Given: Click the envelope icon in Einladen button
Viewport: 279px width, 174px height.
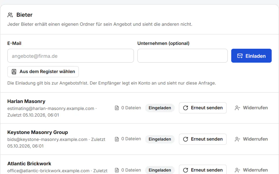Looking at the screenshot, I should point(240,56).
